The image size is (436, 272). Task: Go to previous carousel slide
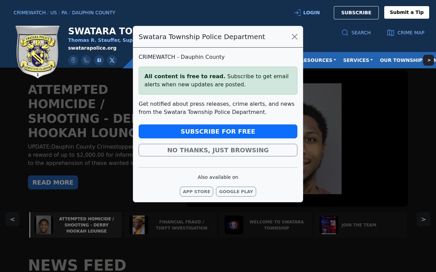(12, 219)
